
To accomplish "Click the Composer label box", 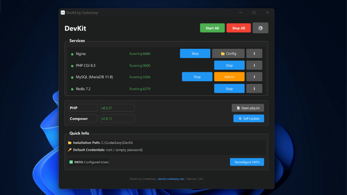I will point(83,118).
